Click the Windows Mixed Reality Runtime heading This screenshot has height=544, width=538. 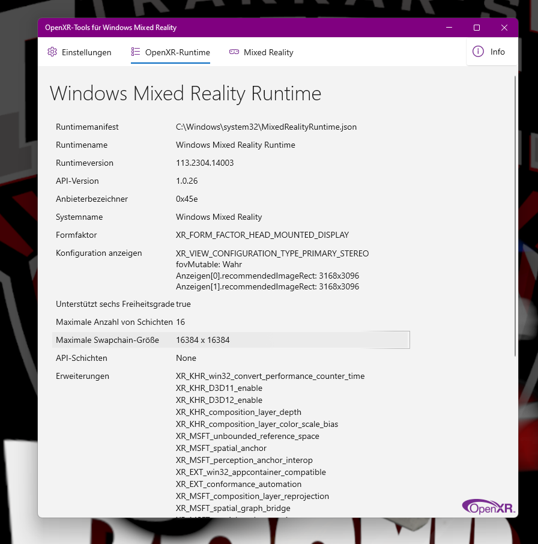[186, 94]
